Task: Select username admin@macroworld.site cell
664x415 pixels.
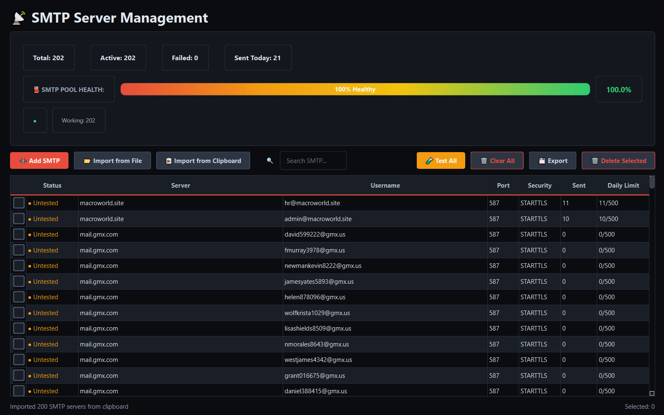Action: coord(385,219)
